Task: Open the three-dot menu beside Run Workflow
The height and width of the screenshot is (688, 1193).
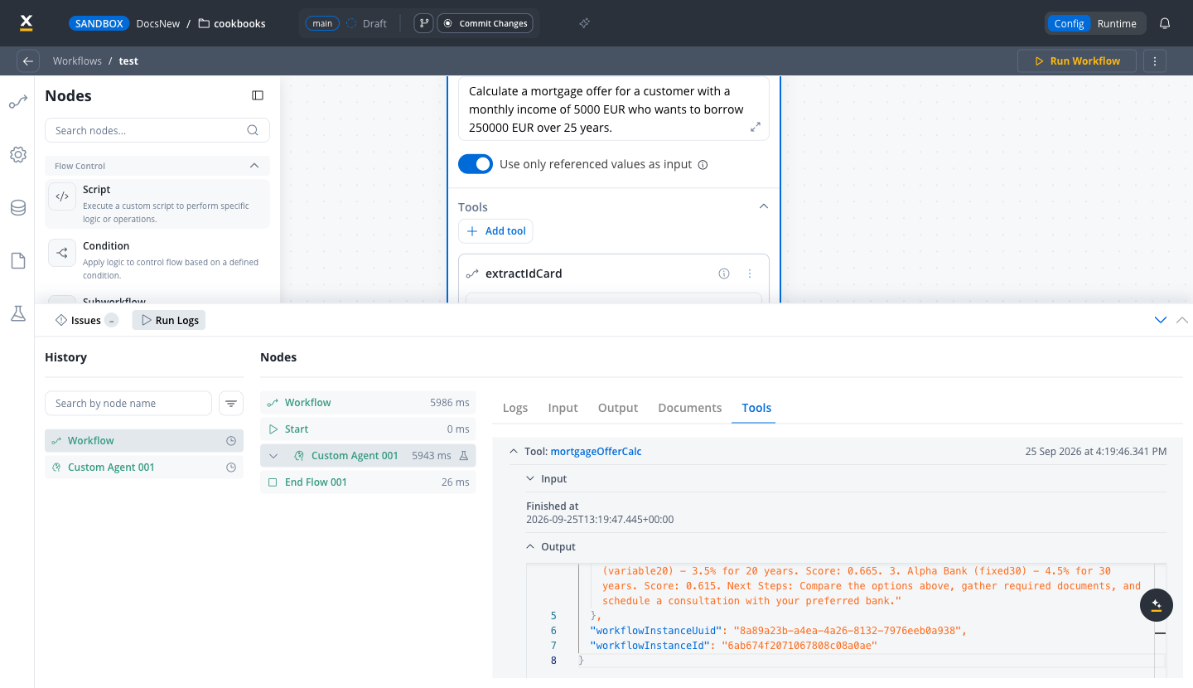Action: coord(1155,61)
